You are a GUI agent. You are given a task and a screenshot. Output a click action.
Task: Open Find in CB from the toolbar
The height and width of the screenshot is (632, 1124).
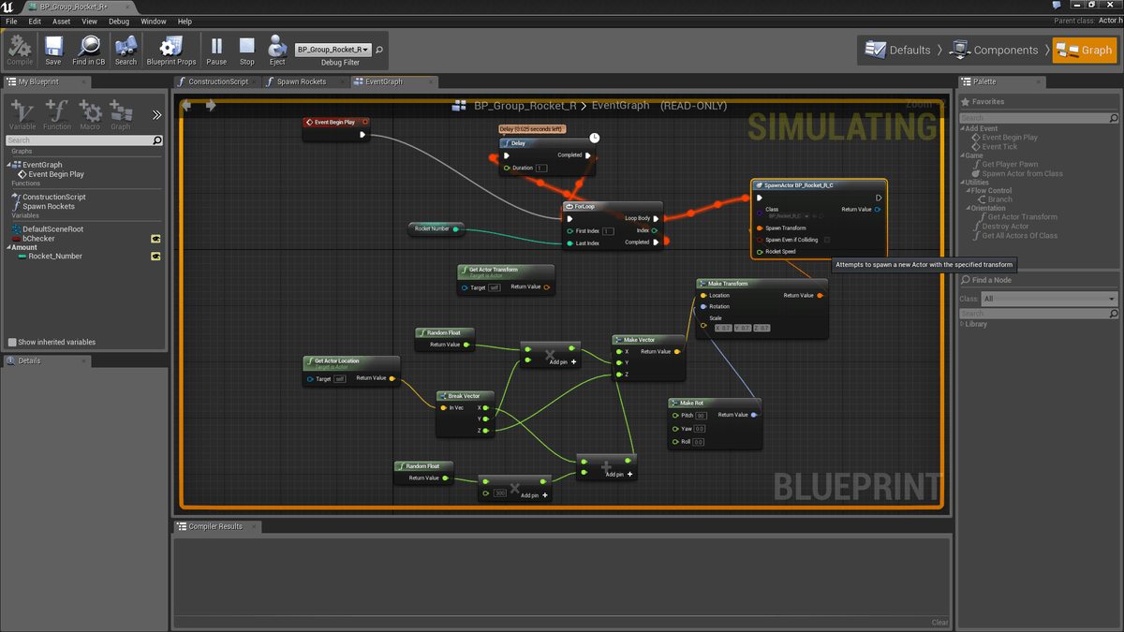[x=88, y=49]
